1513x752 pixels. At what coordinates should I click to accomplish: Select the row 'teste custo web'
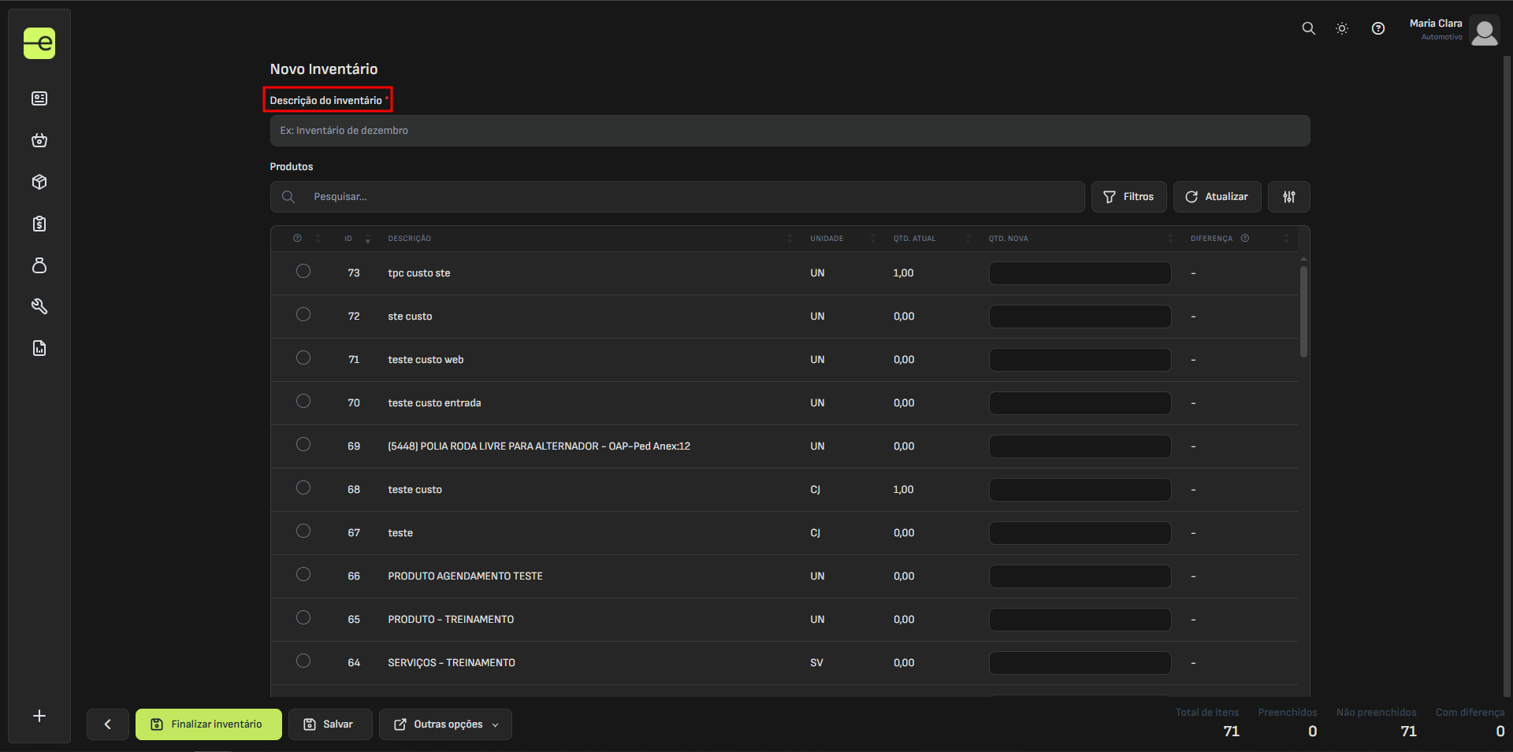point(303,358)
